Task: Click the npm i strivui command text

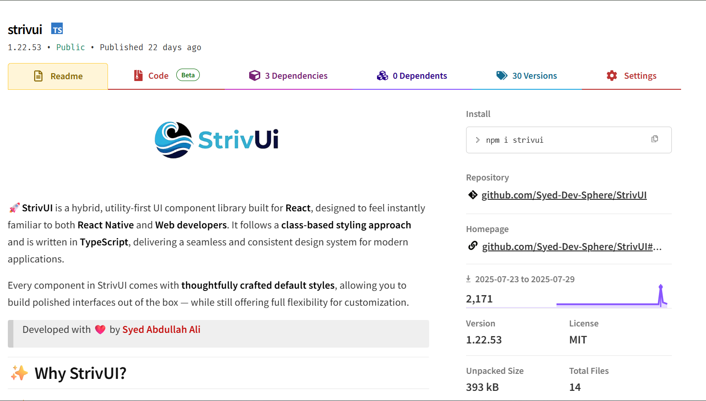Action: pos(515,140)
